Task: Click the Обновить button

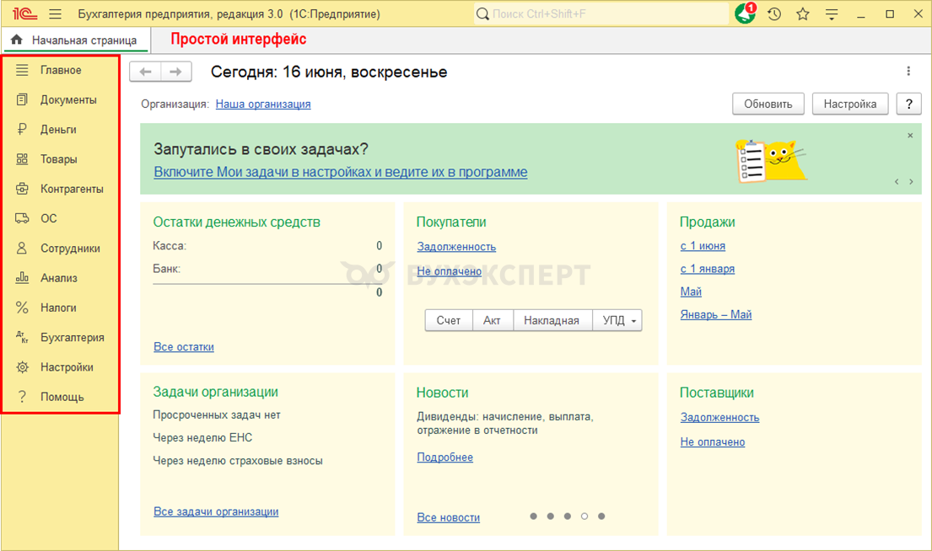Action: [x=768, y=104]
